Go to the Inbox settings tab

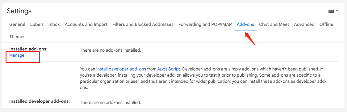pos(54,24)
